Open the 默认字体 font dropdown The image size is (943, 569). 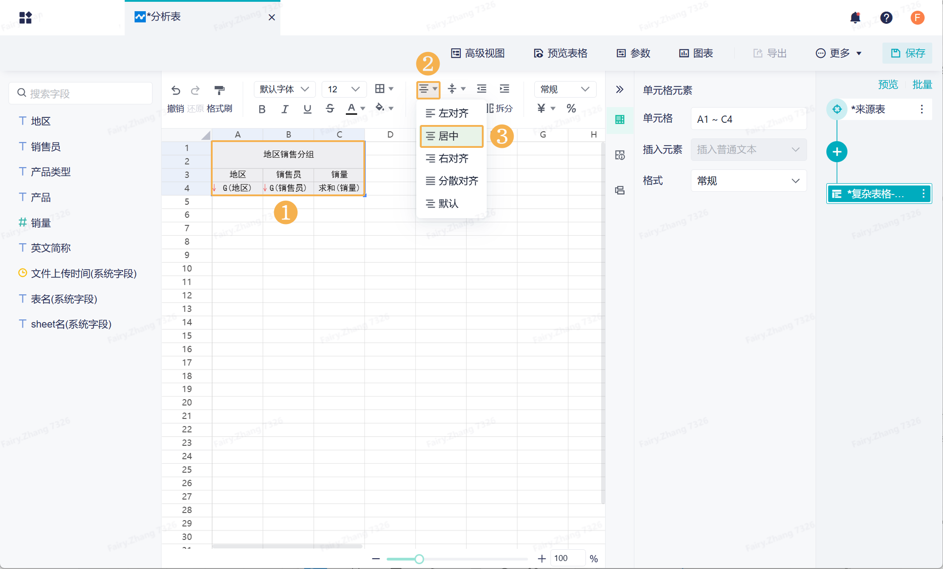[284, 89]
